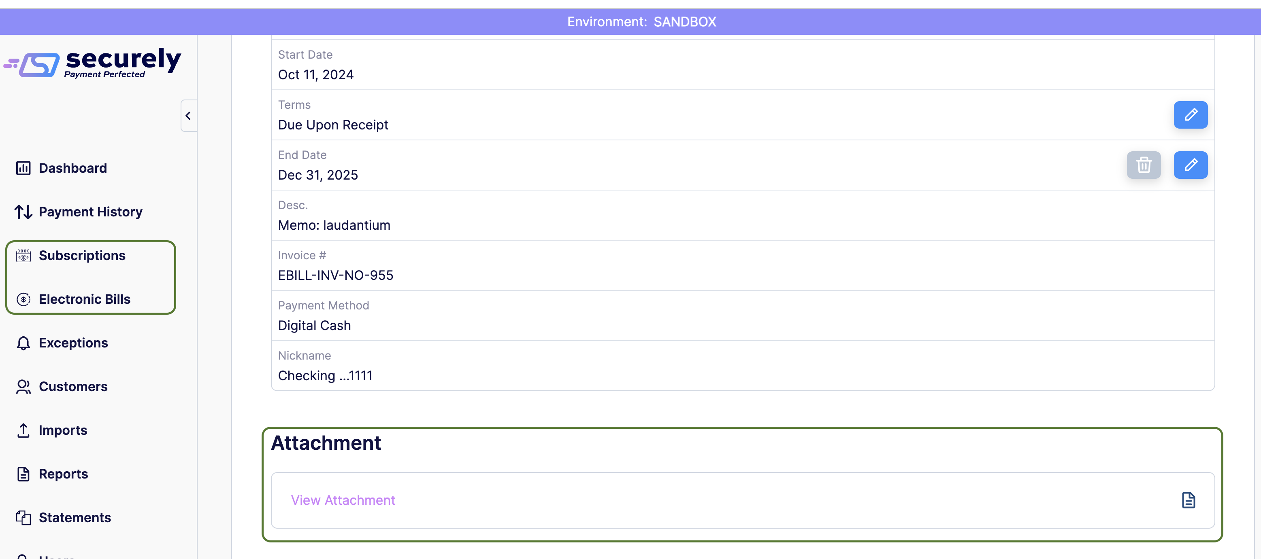Screen dimensions: 1261x559
Task: Click the Environment SANDBOX banner
Action: pyautogui.click(x=641, y=22)
